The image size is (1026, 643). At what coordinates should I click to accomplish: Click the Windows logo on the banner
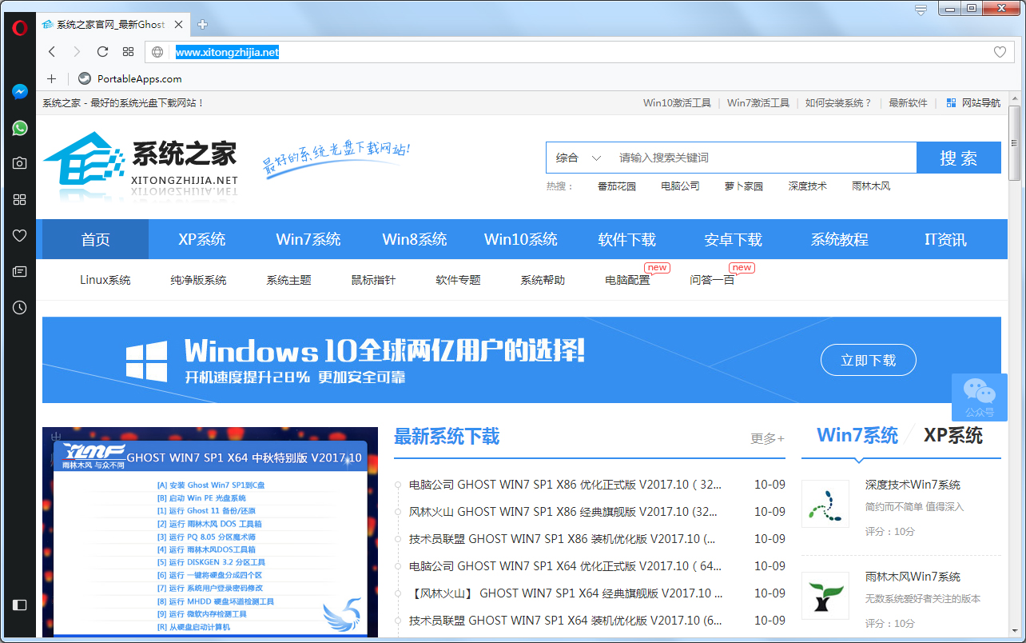coord(146,361)
